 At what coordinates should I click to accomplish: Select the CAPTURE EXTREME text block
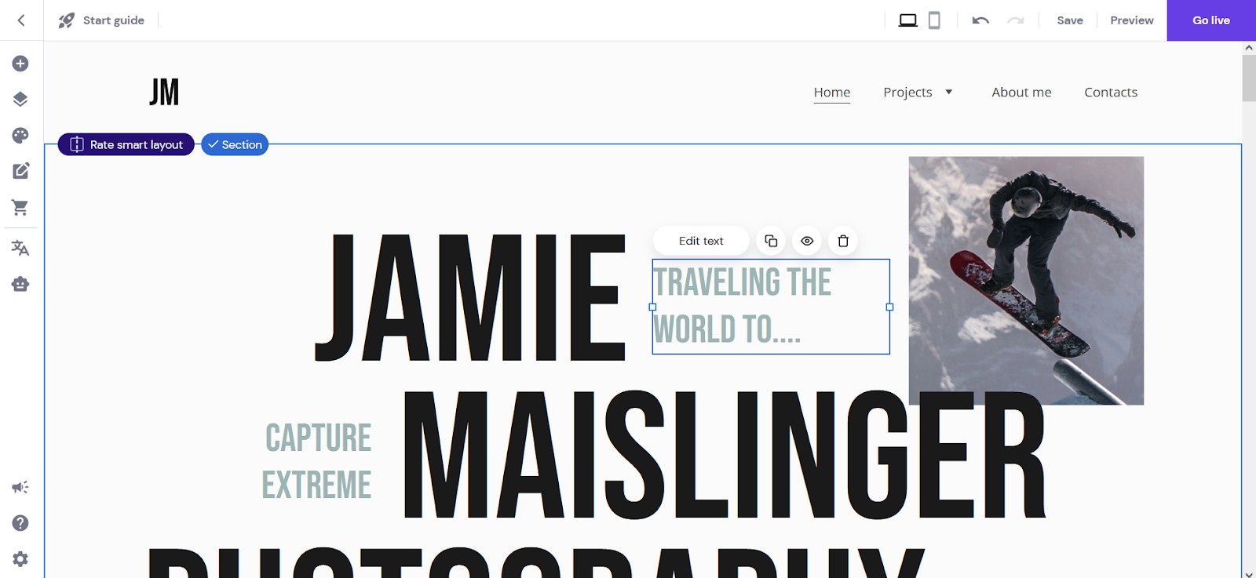(317, 461)
